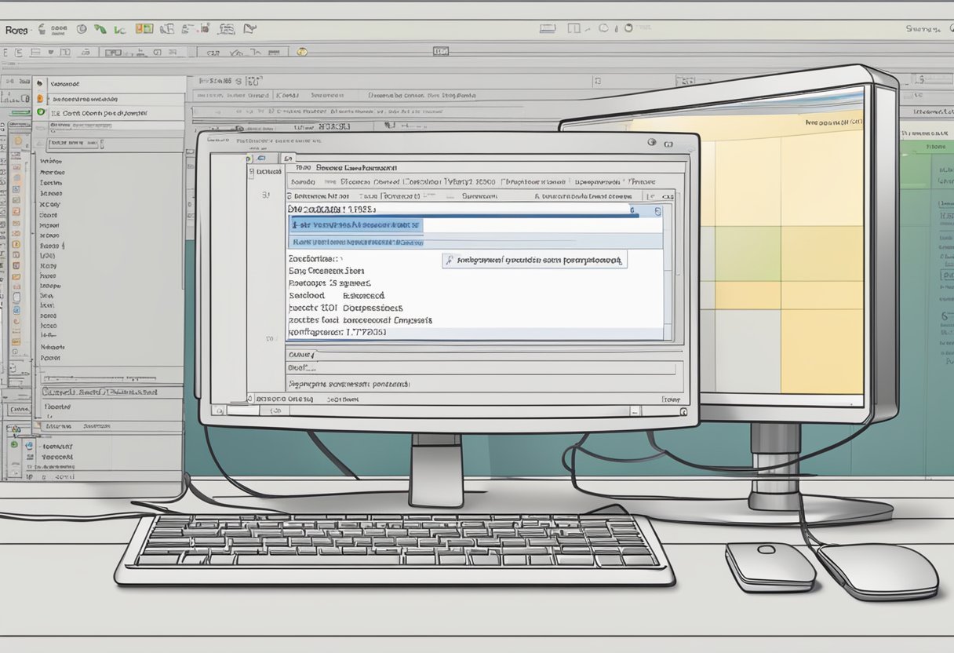Screen dimensions: 954x653
Task: Toggle the green circle checkbox at bottom-left panel
Action: [x=16, y=444]
